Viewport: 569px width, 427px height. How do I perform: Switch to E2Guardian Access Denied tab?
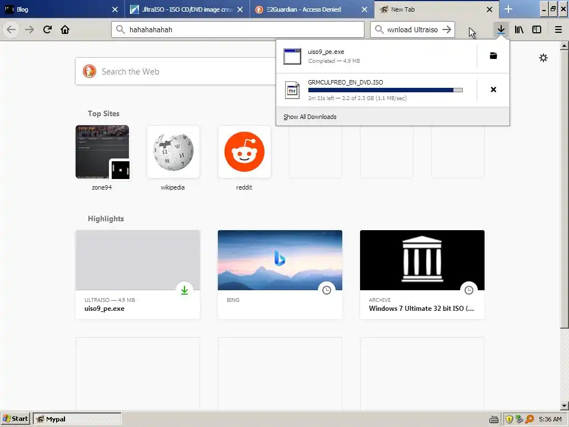click(312, 9)
